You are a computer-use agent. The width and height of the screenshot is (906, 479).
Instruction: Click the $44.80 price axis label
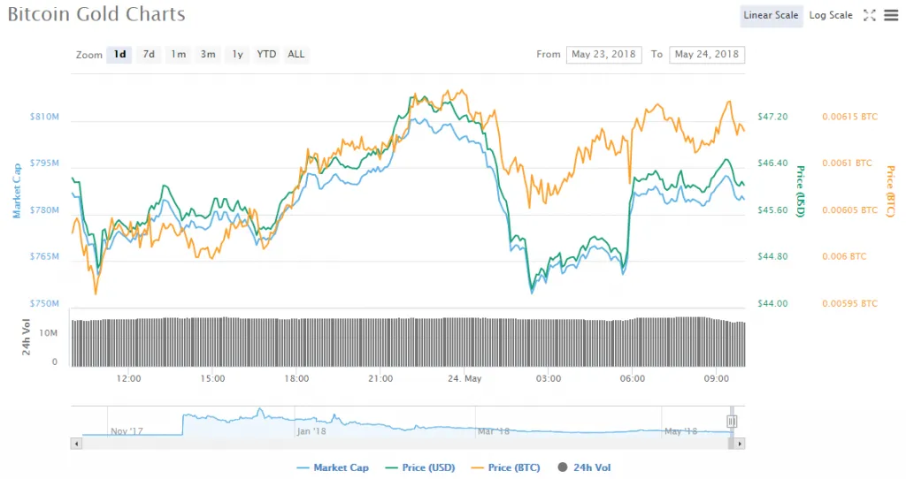[x=772, y=256]
